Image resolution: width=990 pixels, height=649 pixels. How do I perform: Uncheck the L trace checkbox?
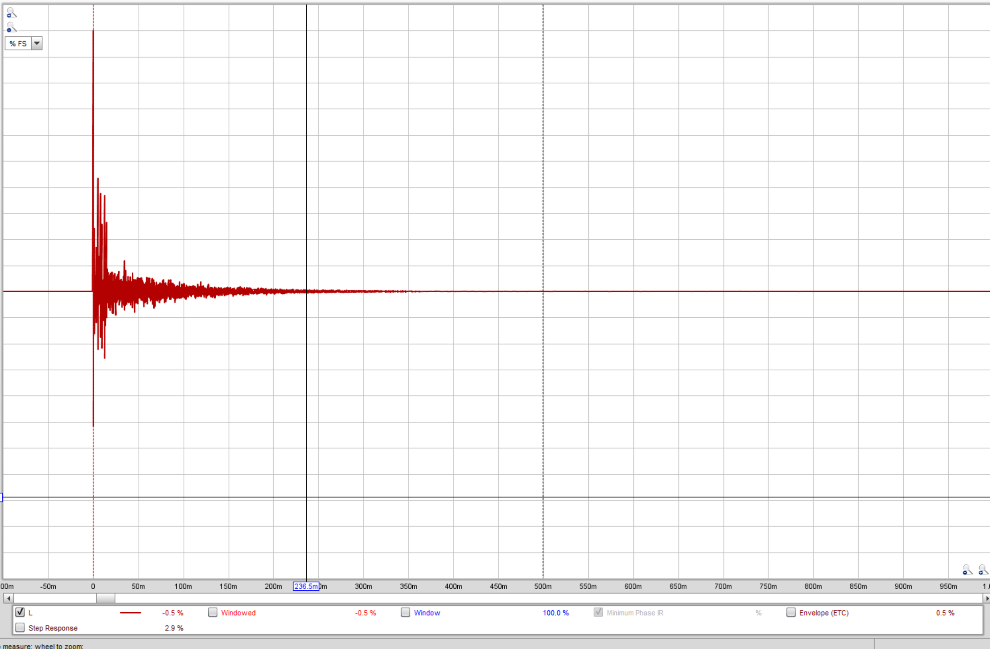click(x=20, y=612)
